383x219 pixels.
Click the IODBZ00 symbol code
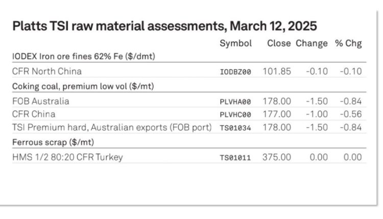pos(235,72)
